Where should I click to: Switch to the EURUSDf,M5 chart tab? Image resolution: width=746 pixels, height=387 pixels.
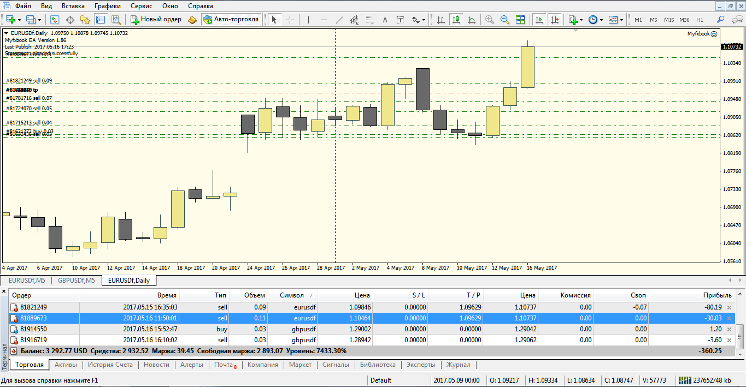(x=27, y=281)
